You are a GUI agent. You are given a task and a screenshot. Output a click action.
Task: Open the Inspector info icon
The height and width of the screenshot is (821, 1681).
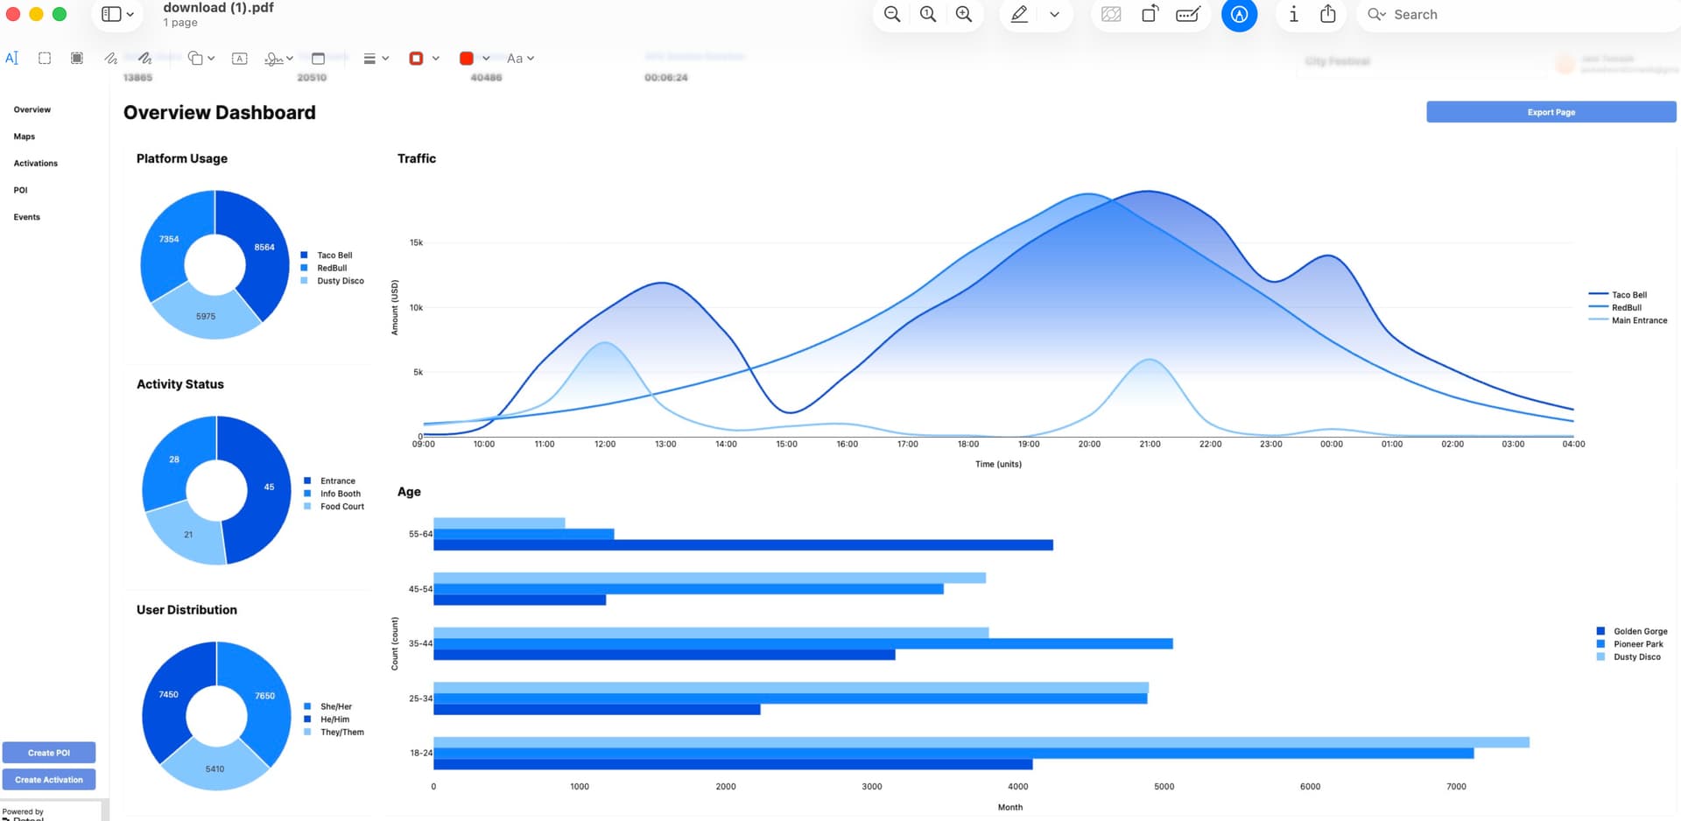tap(1293, 15)
